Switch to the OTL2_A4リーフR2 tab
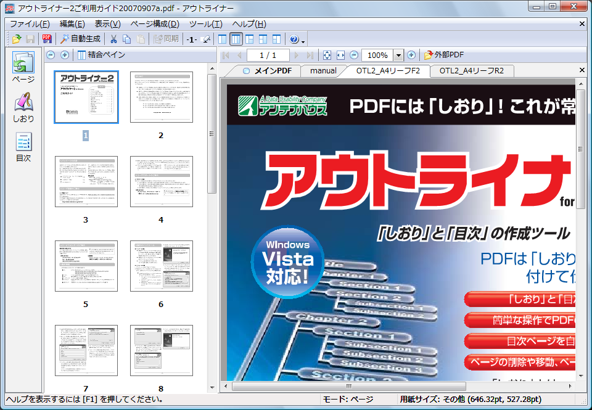The height and width of the screenshot is (410, 592). coord(472,71)
